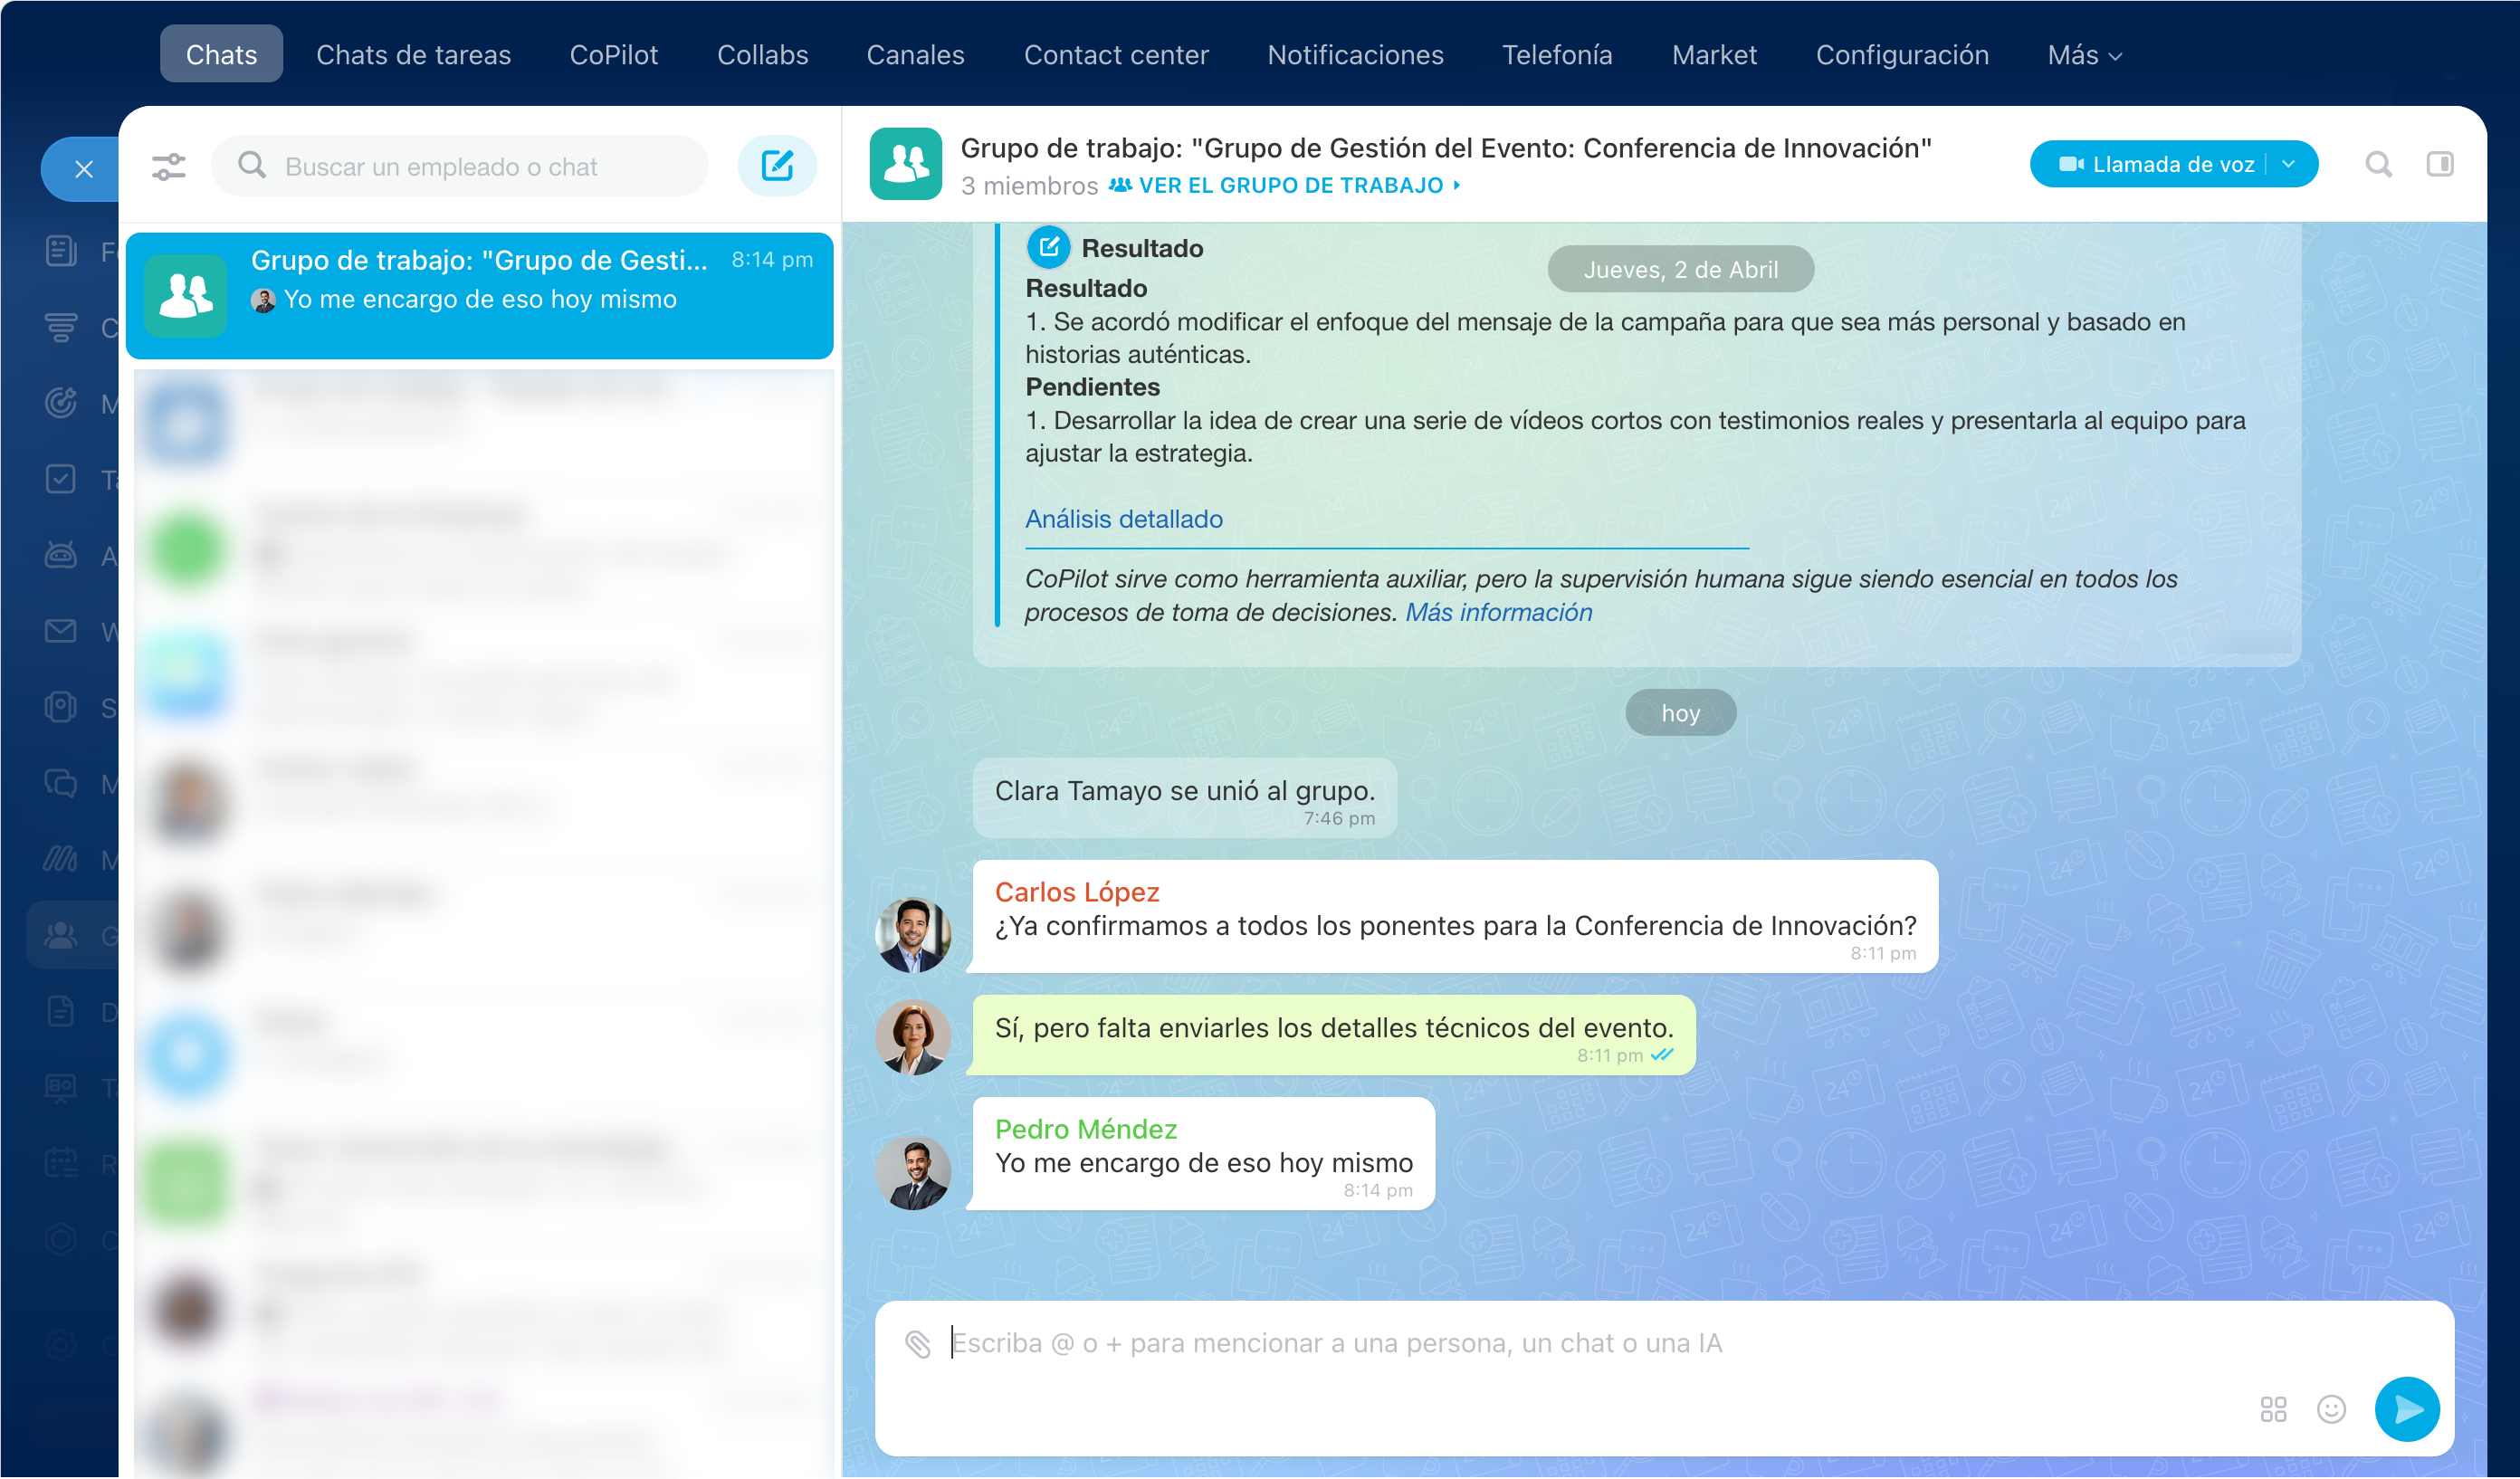
Task: Follow the Más información link
Action: coord(1498,612)
